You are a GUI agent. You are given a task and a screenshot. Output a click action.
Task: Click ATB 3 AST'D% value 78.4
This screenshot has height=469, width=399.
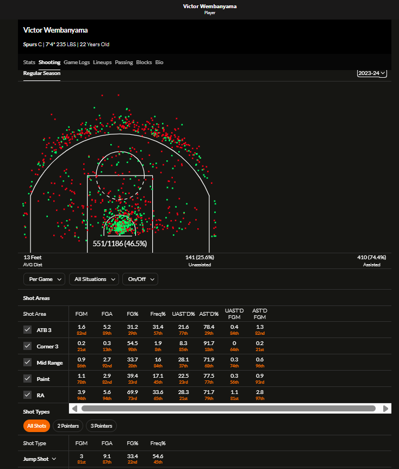click(209, 327)
